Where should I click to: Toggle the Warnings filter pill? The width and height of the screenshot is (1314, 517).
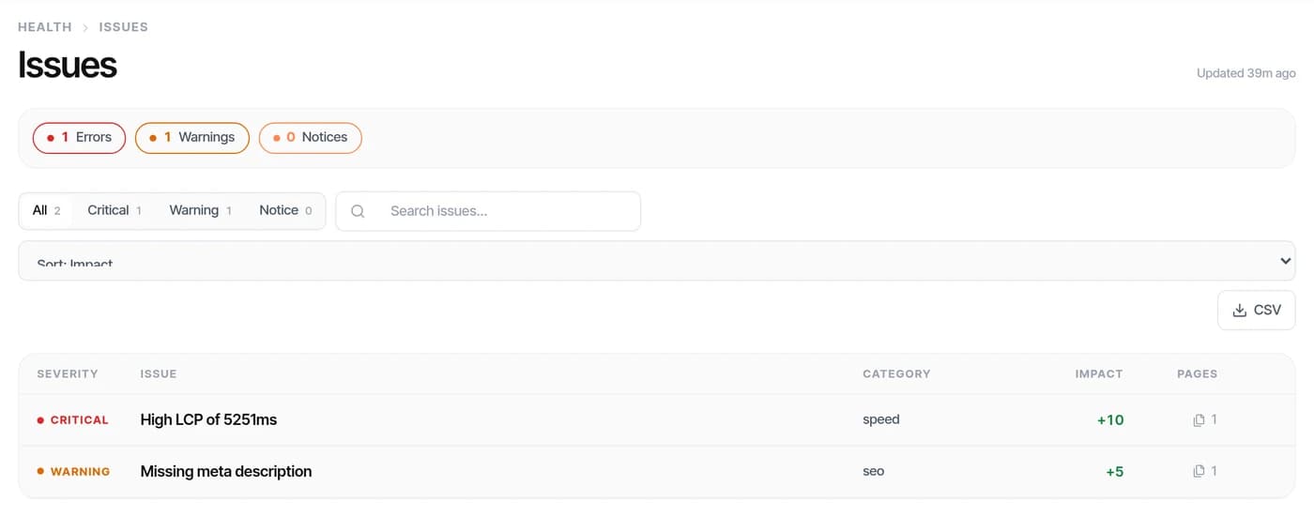pos(192,137)
